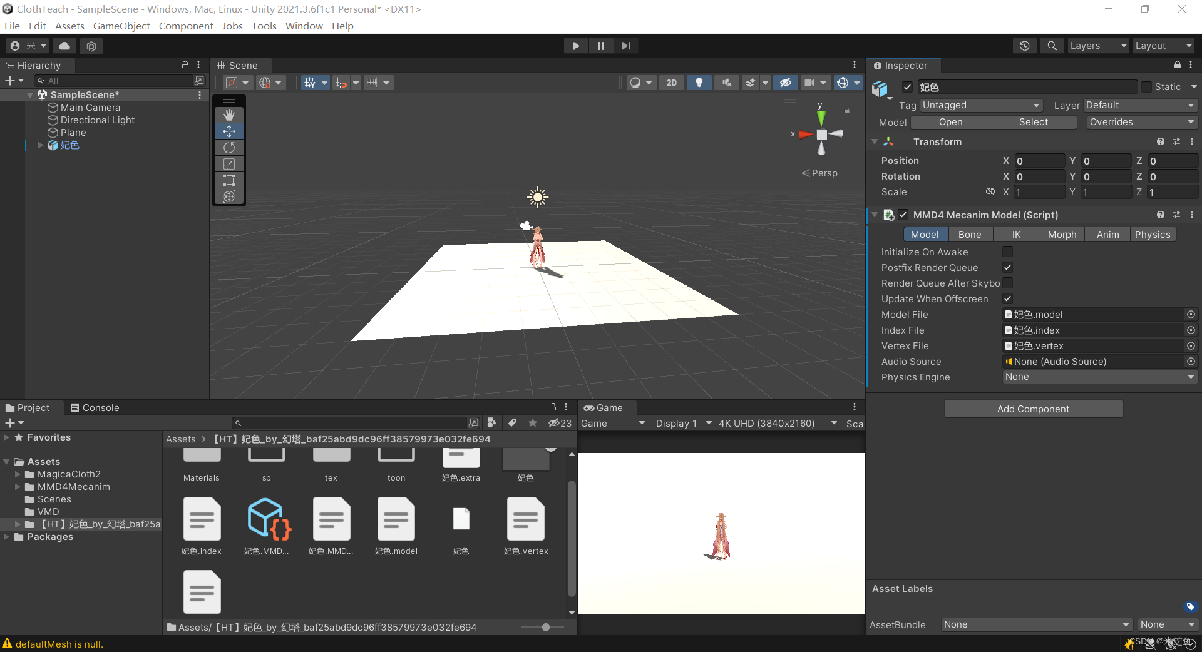
Task: Select the Scale tool
Action: tap(229, 164)
